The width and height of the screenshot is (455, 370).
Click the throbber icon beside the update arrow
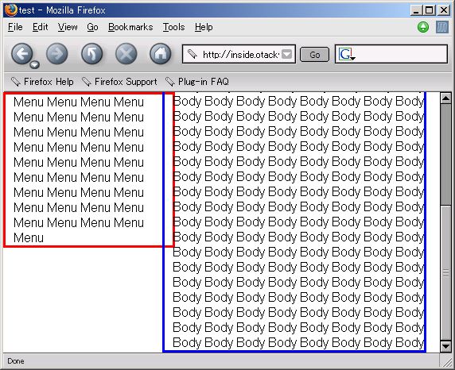point(442,27)
